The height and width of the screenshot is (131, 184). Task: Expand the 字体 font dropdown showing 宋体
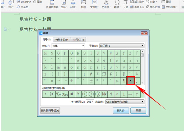[x=68, y=46]
